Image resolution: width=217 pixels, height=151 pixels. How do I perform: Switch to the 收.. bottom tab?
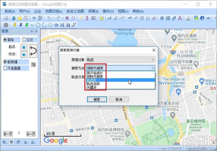[5, 142]
